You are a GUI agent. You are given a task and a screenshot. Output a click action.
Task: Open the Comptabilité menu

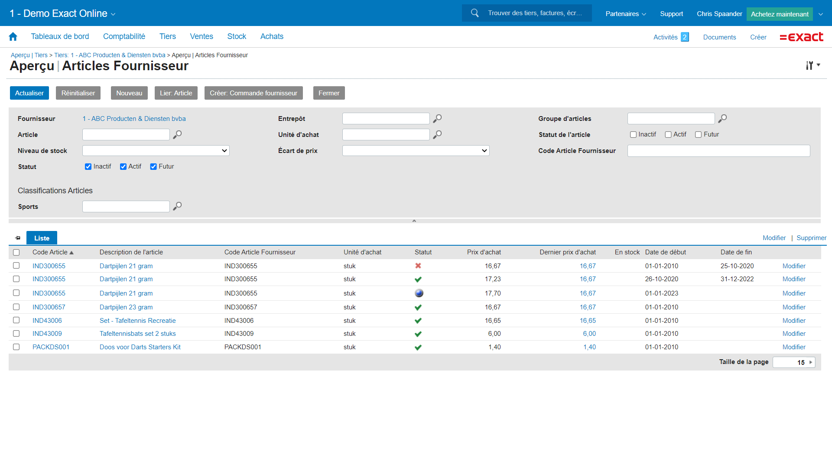tap(124, 37)
